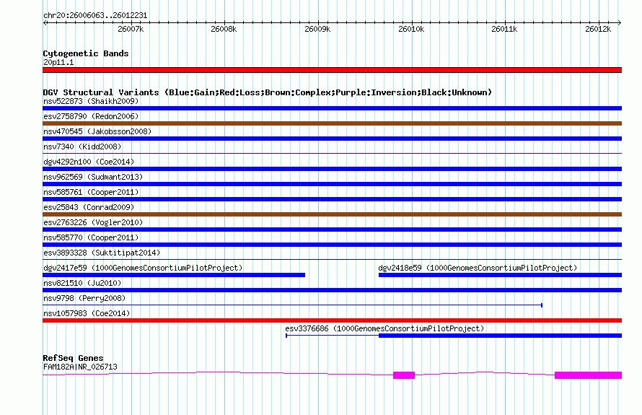Open variant nsv9798 (Perry2008) label

[84, 298]
